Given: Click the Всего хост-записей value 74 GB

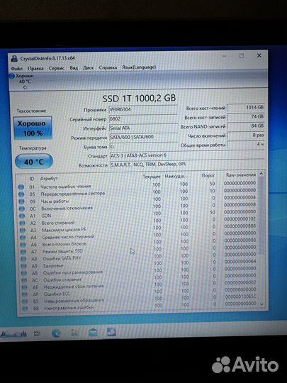Looking at the screenshot, I should pyautogui.click(x=246, y=117).
